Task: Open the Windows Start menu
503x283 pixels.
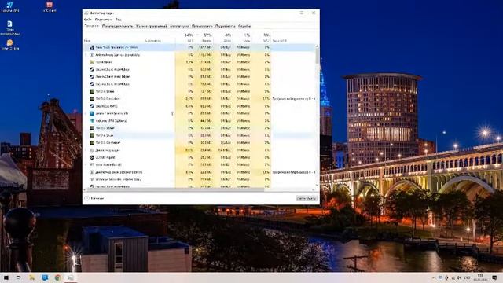Action: 6,277
